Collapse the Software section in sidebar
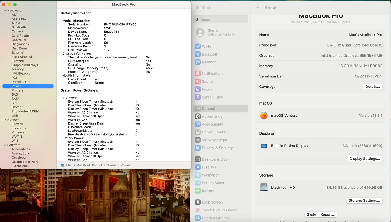This screenshot has height=222, width=391. coord(5,145)
